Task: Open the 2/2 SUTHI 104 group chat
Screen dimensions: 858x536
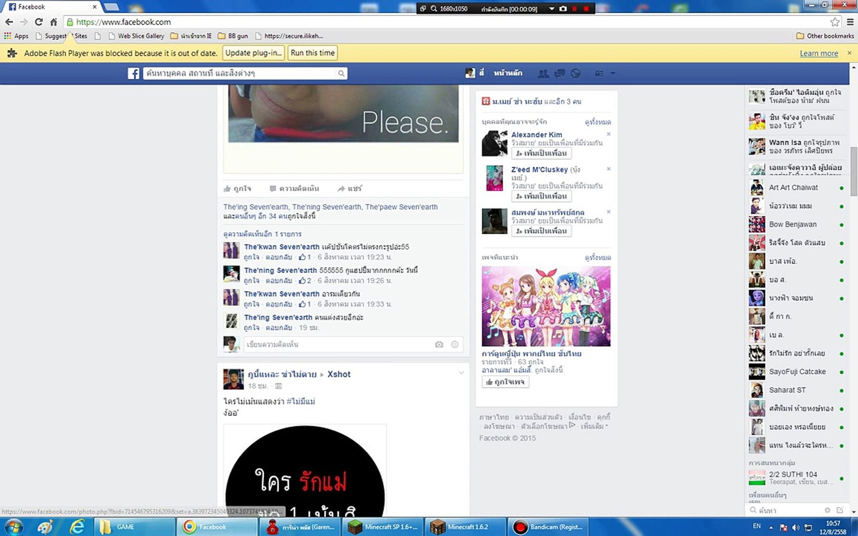Action: (797, 478)
